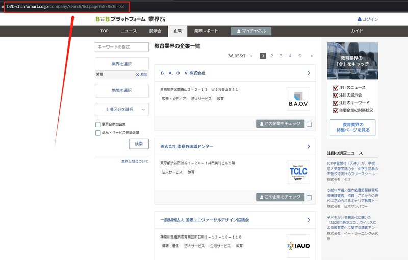Open the 業界レポート menu item
The image size is (408, 260).
pyautogui.click(x=206, y=31)
